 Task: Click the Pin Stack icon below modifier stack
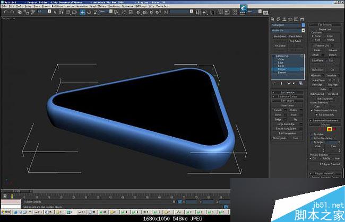click(x=274, y=83)
